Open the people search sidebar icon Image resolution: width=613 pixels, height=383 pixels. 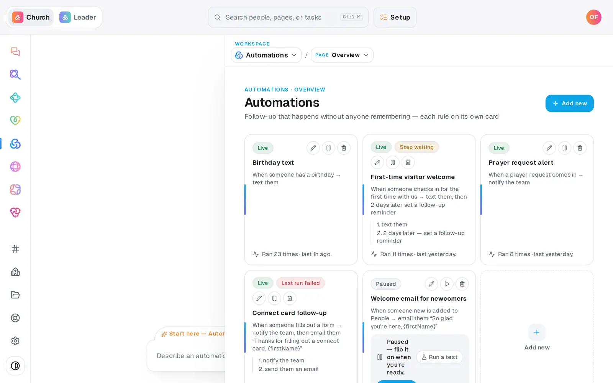point(15,75)
